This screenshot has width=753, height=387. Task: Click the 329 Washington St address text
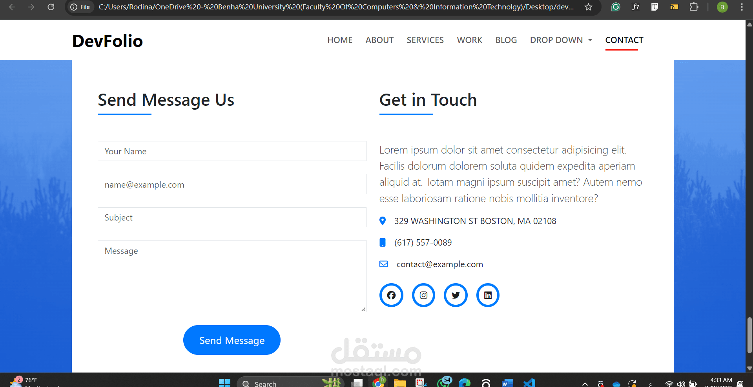coord(475,221)
